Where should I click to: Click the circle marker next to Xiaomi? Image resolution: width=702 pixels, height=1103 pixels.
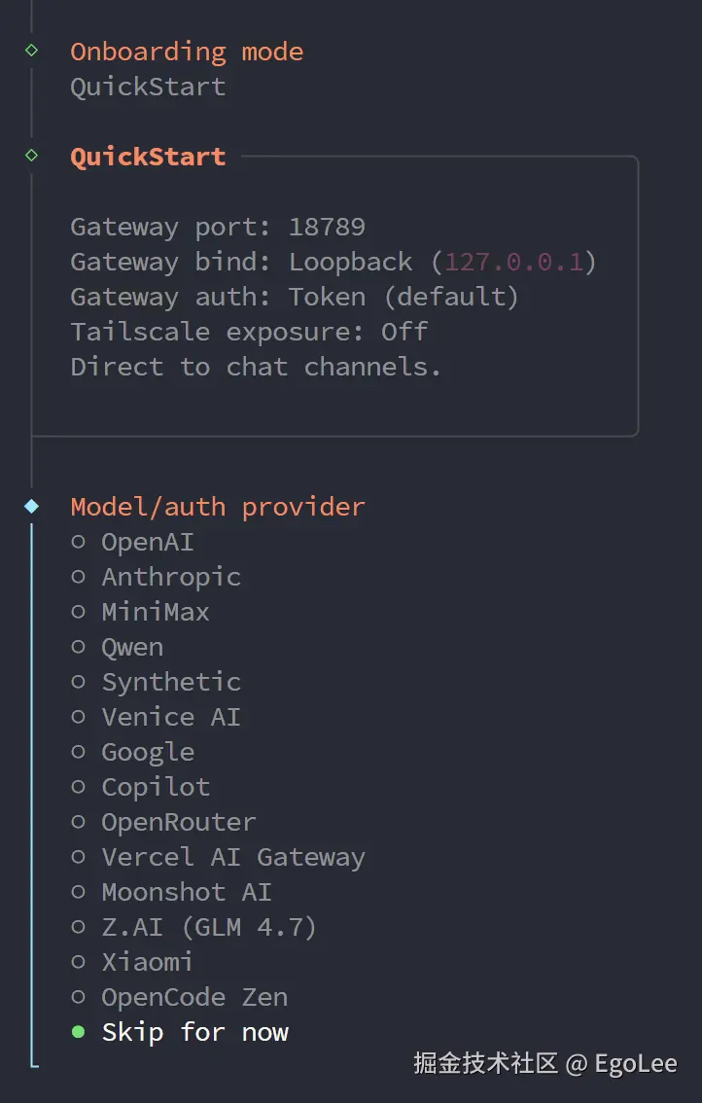tap(78, 961)
